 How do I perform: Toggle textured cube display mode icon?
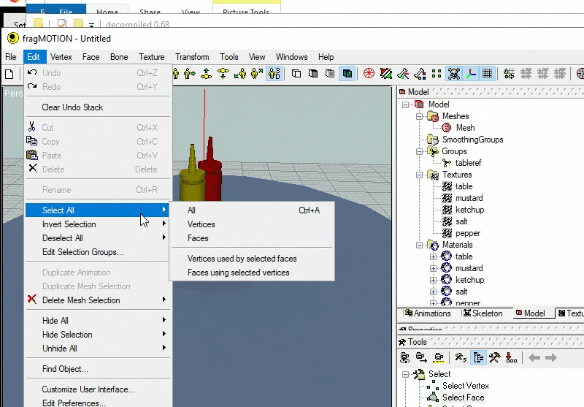[x=347, y=73]
